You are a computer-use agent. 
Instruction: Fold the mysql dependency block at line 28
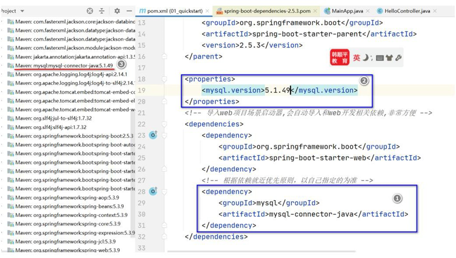pyautogui.click(x=165, y=191)
